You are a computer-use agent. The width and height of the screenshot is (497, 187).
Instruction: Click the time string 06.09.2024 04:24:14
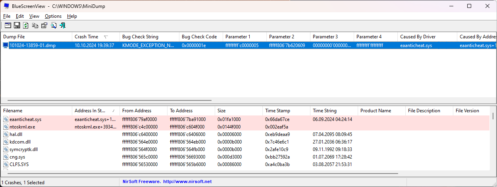click(332, 119)
